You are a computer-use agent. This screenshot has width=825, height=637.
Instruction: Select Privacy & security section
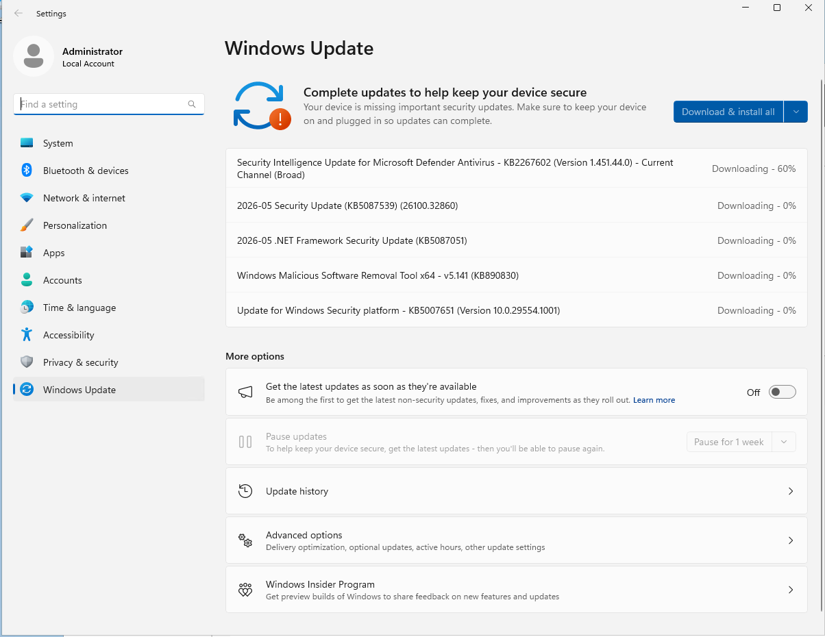point(109,362)
